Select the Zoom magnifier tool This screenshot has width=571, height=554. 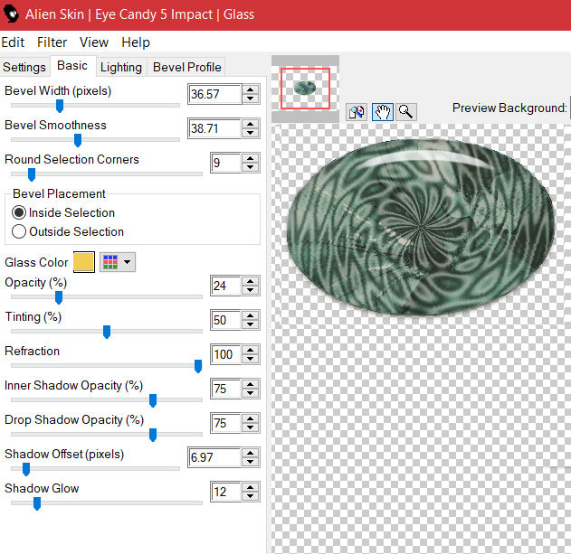pos(406,111)
